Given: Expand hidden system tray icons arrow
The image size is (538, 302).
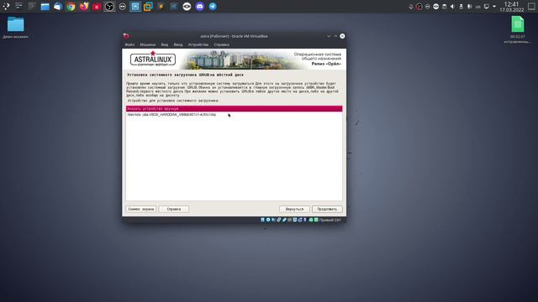Looking at the screenshot, I should [x=494, y=7].
